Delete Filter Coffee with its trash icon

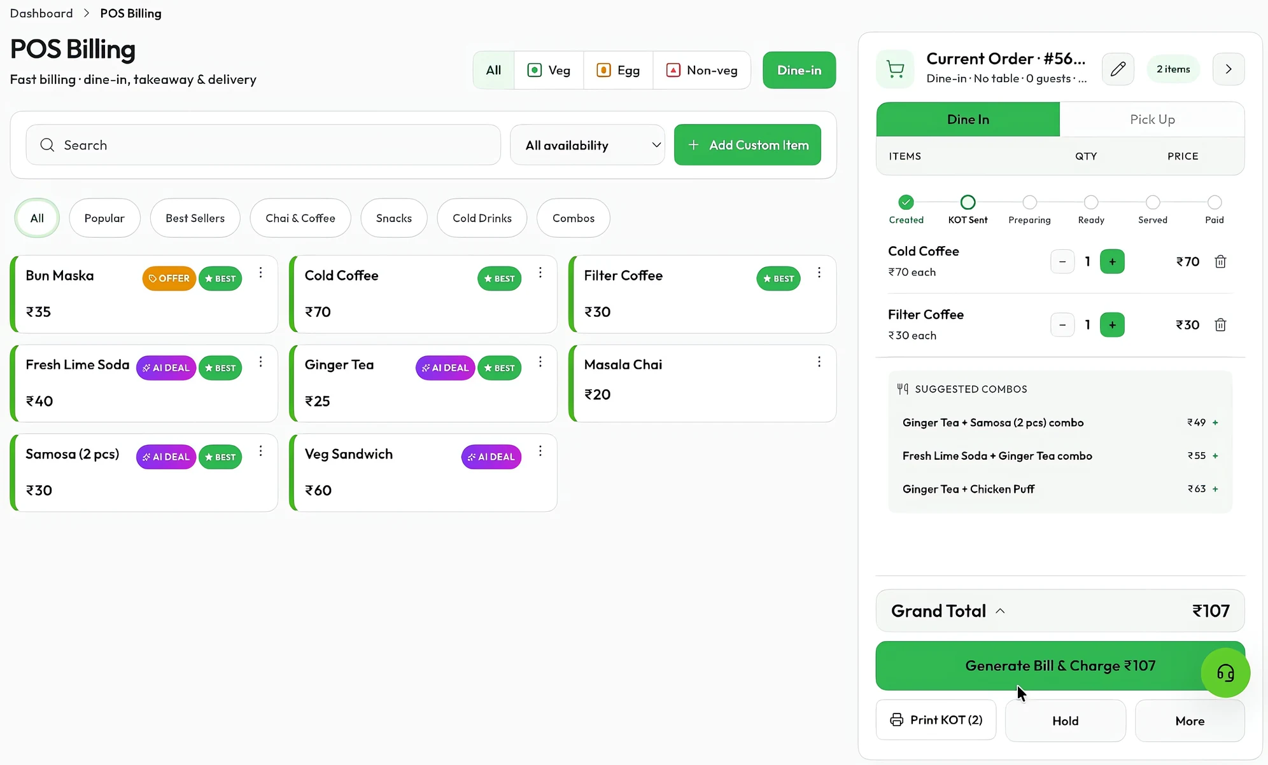[x=1220, y=325]
